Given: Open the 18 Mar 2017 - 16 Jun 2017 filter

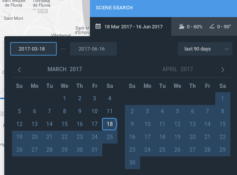Looking at the screenshot, I should coord(133,27).
